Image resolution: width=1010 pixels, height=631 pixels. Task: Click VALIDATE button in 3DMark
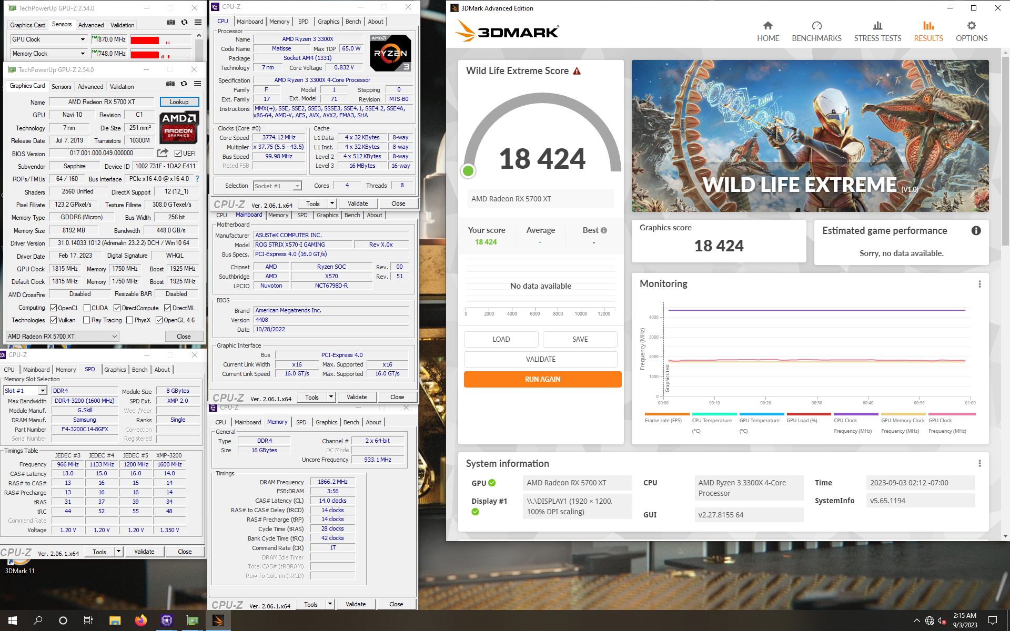click(x=540, y=359)
